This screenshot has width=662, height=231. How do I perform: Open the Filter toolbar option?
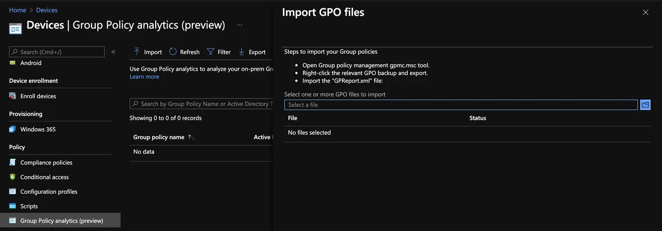219,52
